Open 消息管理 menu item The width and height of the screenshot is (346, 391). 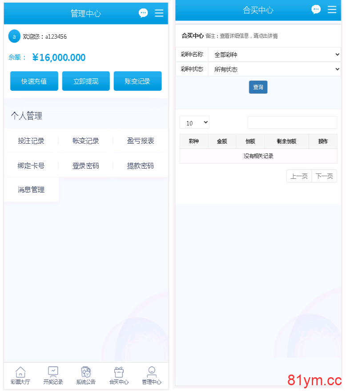(x=31, y=190)
